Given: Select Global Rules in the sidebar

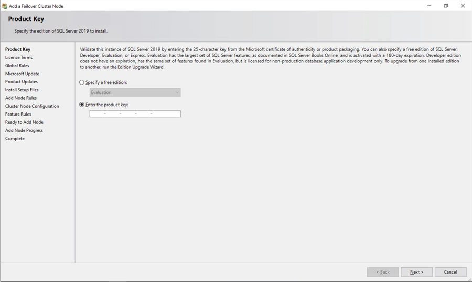Looking at the screenshot, I should tap(17, 66).
